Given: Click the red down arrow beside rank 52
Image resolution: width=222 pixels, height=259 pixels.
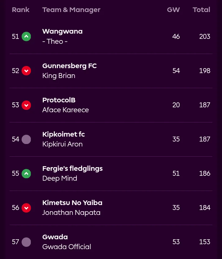Looking at the screenshot, I should (26, 71).
